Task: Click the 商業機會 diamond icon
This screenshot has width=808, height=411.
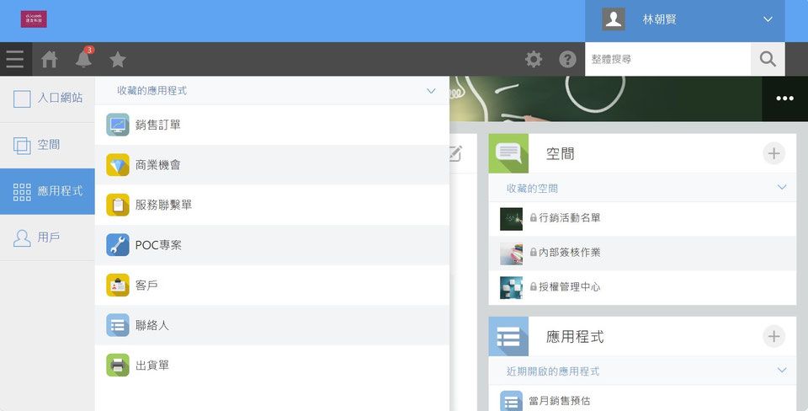Action: tap(118, 165)
